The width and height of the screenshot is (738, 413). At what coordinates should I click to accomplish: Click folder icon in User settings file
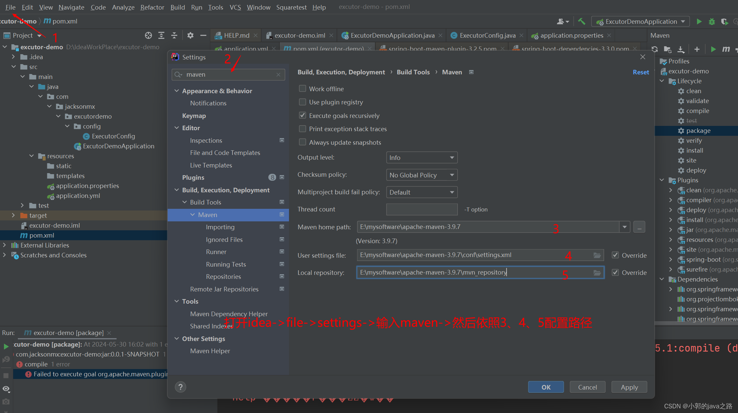tap(597, 255)
